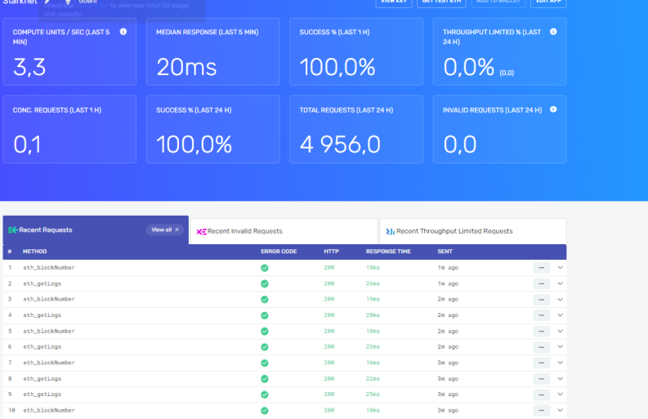The width and height of the screenshot is (648, 419).
Task: Open three-dot menu for row 6
Action: point(542,347)
